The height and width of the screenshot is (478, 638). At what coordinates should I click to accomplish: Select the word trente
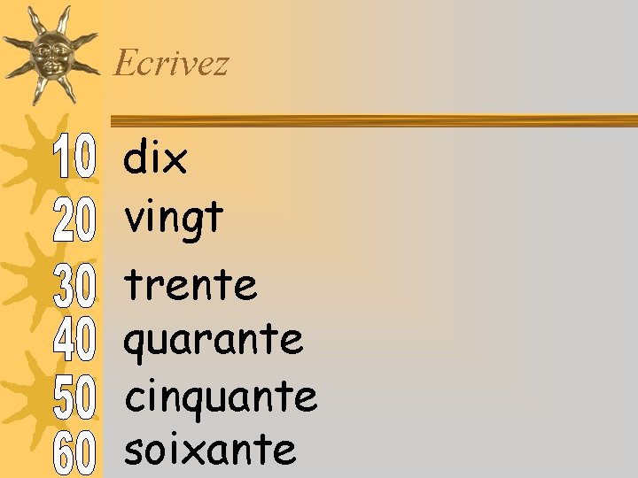(191, 285)
